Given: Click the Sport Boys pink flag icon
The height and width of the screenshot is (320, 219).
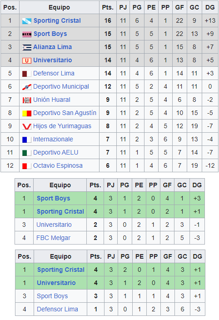Looking at the screenshot, I should (x=27, y=34).
